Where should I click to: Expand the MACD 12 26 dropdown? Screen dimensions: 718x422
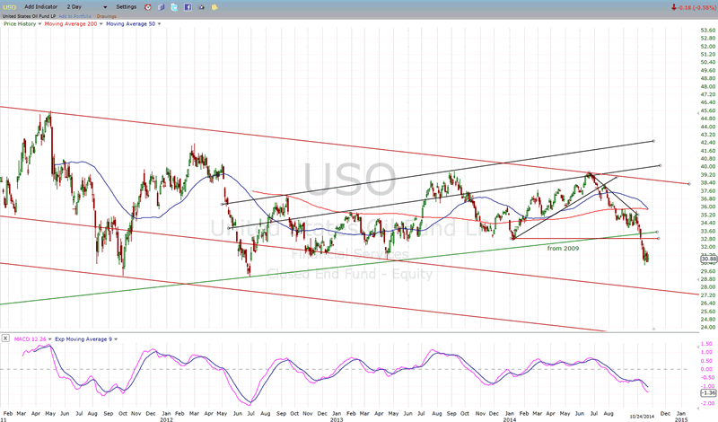pyautogui.click(x=50, y=339)
